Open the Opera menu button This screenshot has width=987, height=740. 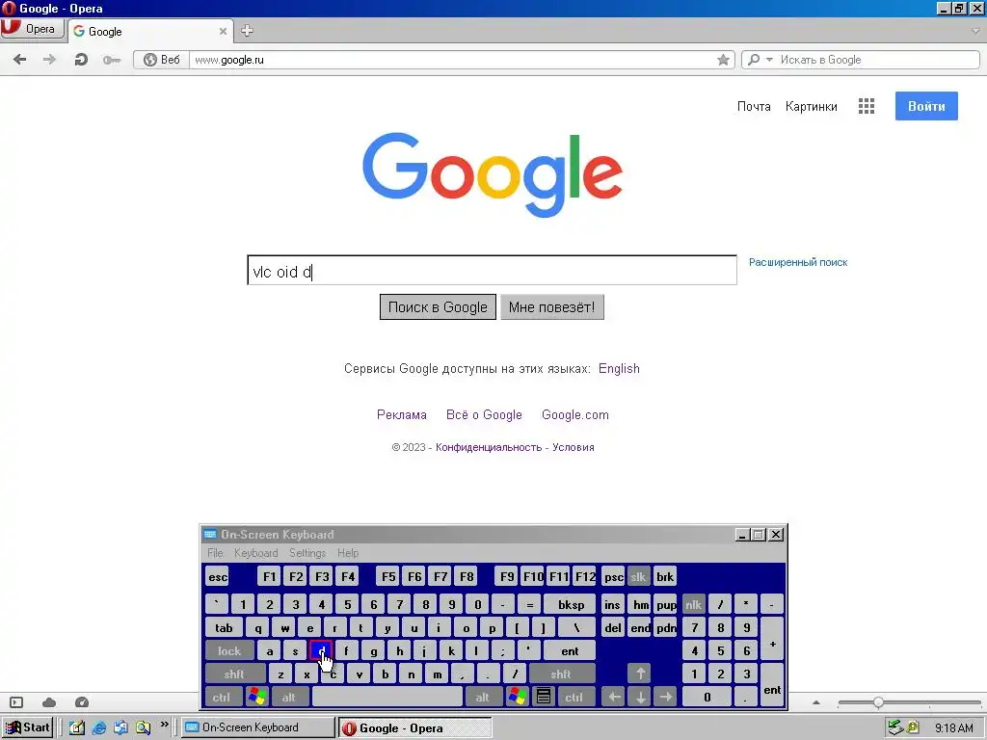(x=33, y=29)
